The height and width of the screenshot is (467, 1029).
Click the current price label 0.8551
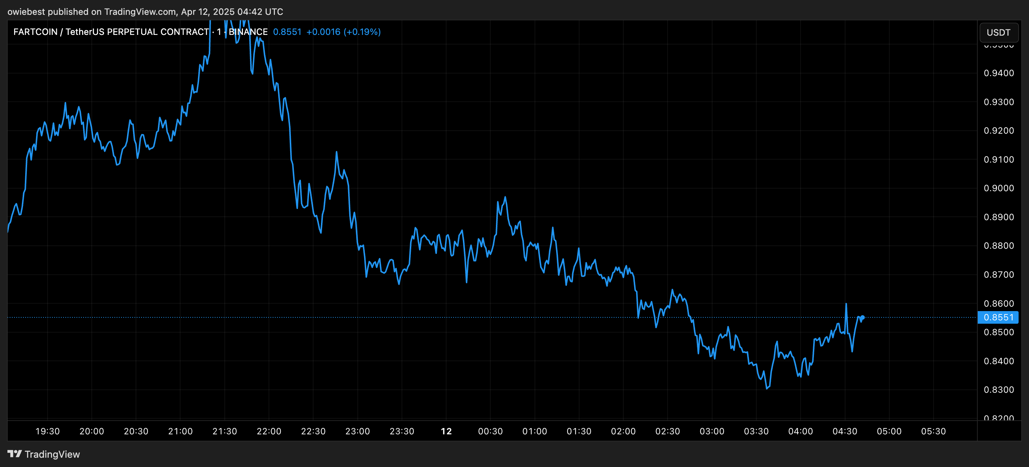pos(998,317)
